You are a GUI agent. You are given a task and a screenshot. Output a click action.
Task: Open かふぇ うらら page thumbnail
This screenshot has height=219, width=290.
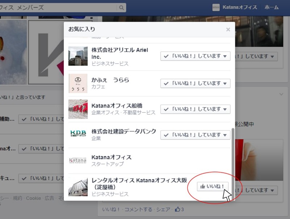tap(78, 83)
